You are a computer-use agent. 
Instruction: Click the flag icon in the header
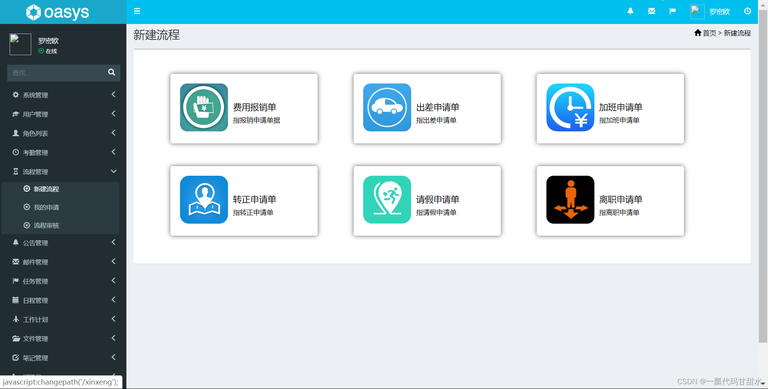pos(673,11)
